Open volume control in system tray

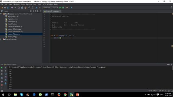tap(154, 95)
